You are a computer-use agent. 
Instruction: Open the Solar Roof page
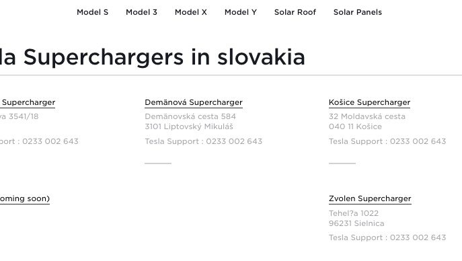pyautogui.click(x=295, y=12)
